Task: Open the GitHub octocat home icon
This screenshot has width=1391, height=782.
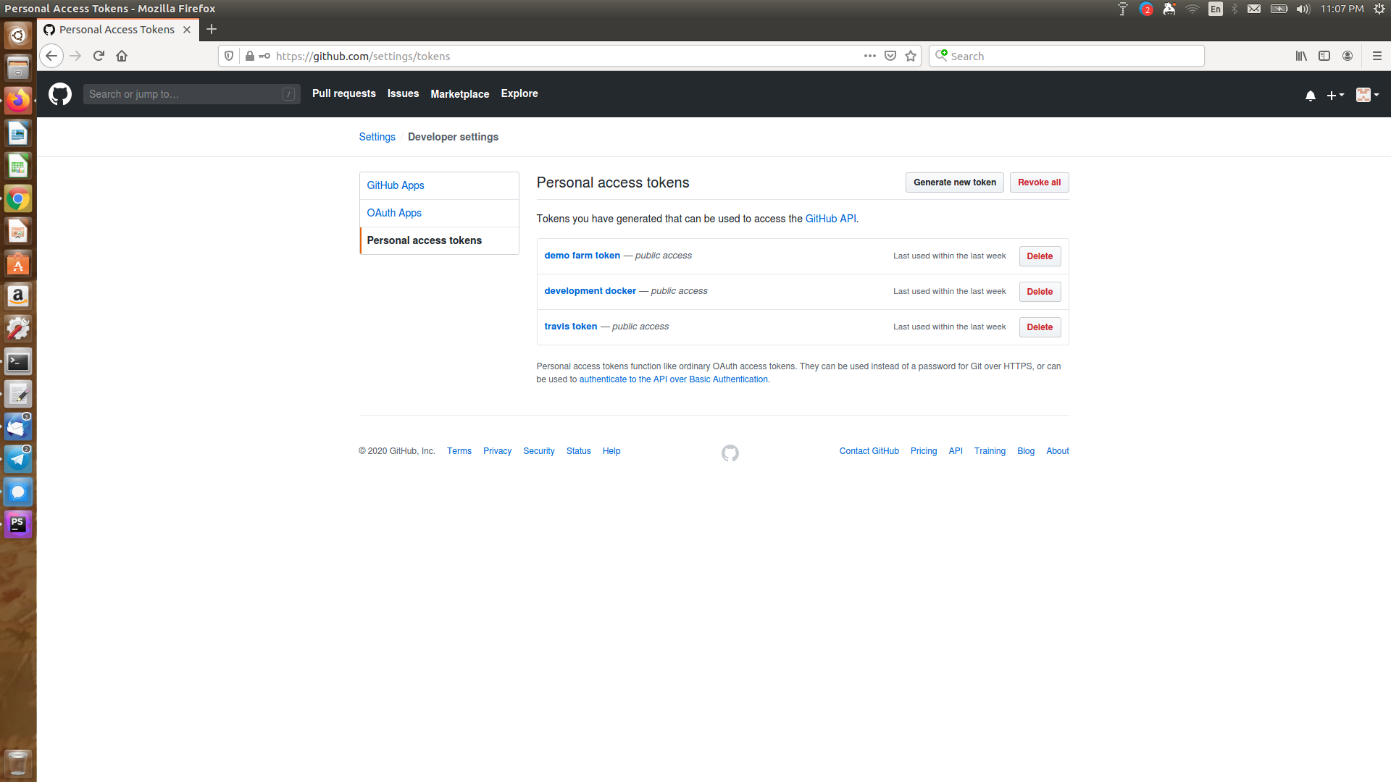Action: coord(59,93)
